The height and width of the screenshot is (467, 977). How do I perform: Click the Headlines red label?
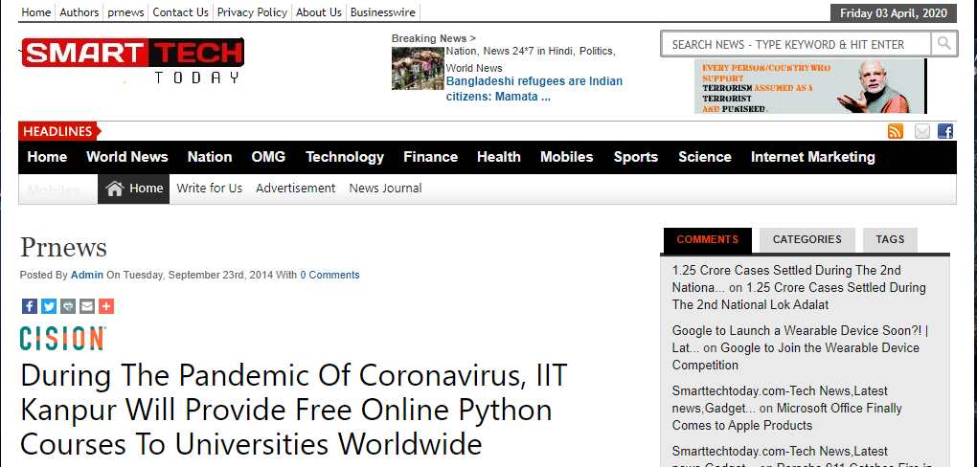[59, 131]
